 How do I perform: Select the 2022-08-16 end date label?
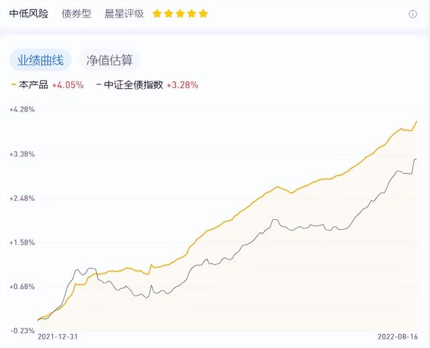pos(398,337)
